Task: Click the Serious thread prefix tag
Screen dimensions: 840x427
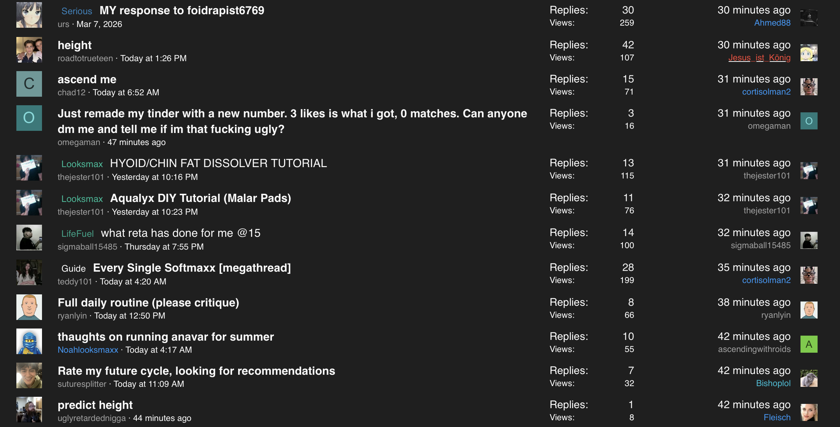Action: coord(77,11)
